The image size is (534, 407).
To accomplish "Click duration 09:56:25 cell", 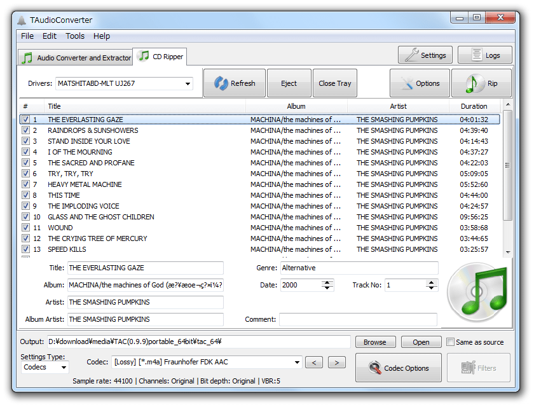I will (x=474, y=217).
